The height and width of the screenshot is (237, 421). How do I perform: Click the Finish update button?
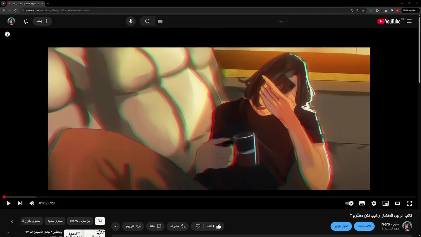click(410, 10)
